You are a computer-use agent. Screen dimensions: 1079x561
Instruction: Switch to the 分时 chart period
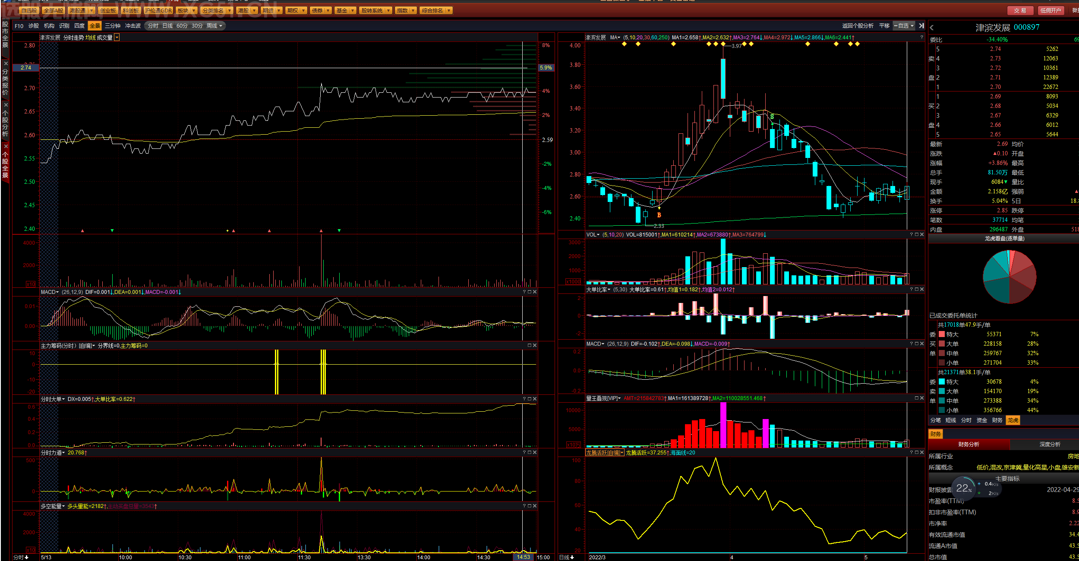coord(153,26)
